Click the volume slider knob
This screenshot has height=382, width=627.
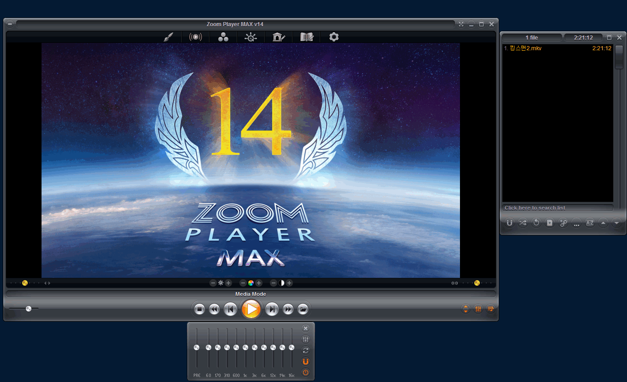click(29, 309)
